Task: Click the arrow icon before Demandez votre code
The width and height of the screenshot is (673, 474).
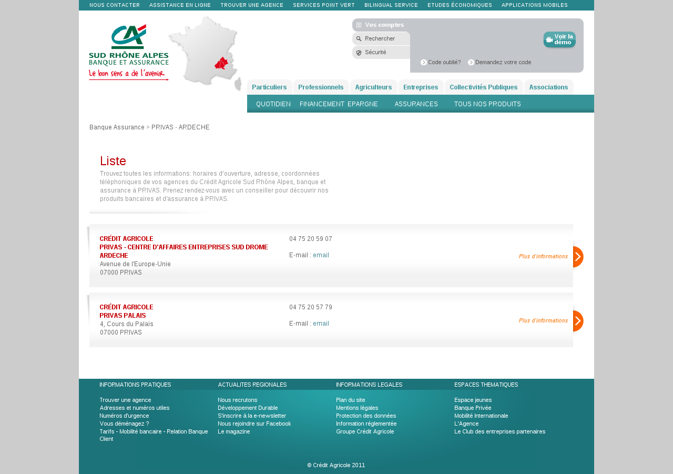Action: 471,62
